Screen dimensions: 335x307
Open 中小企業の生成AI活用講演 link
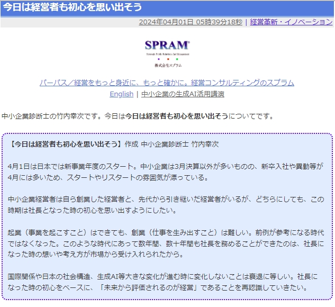tap(183, 94)
